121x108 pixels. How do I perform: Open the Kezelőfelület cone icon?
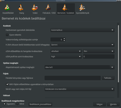point(7,7)
